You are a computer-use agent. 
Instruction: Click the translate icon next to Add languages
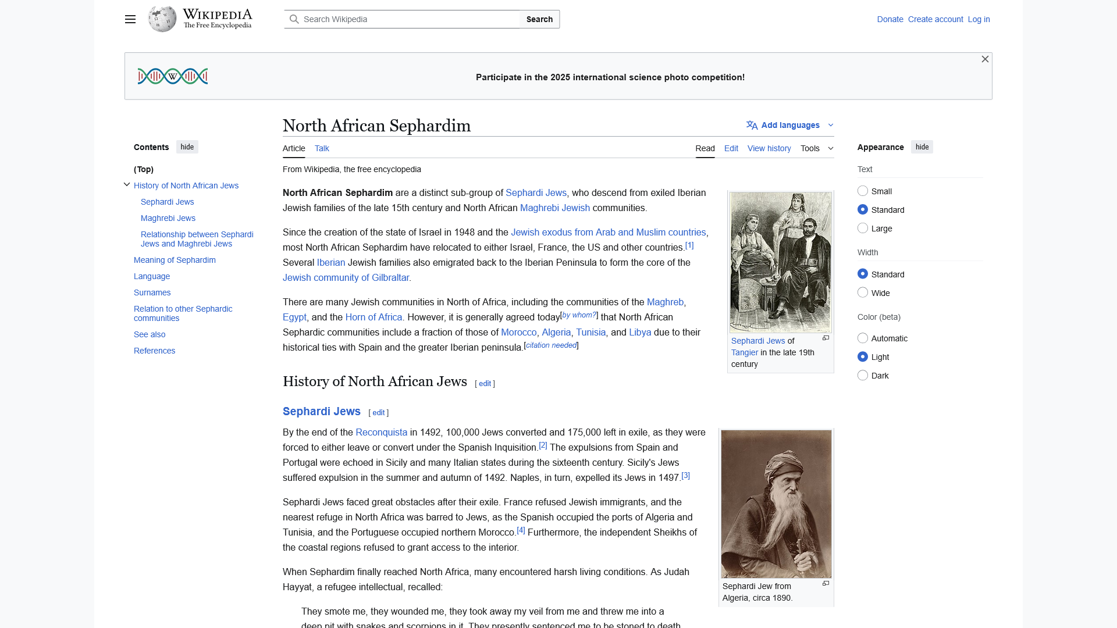tap(751, 124)
